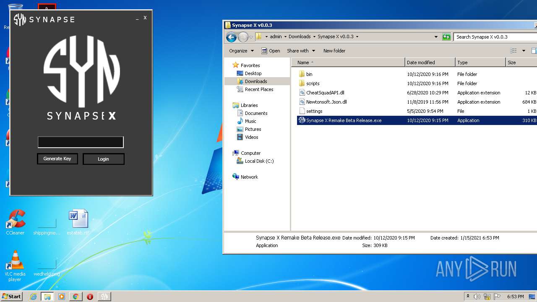The image size is (537, 302).
Task: Click the clock showing 6:53 PM
Action: (515, 297)
